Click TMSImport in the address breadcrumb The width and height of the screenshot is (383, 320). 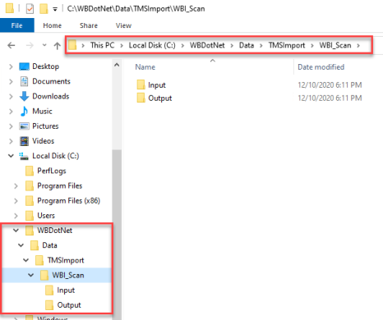tap(287, 45)
